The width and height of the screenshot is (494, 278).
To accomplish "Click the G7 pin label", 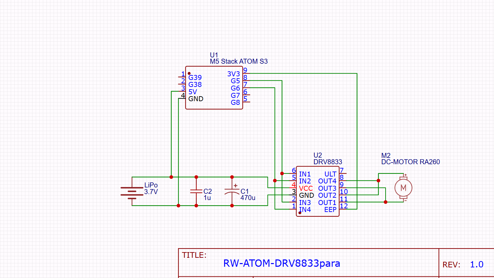I will point(235,96).
